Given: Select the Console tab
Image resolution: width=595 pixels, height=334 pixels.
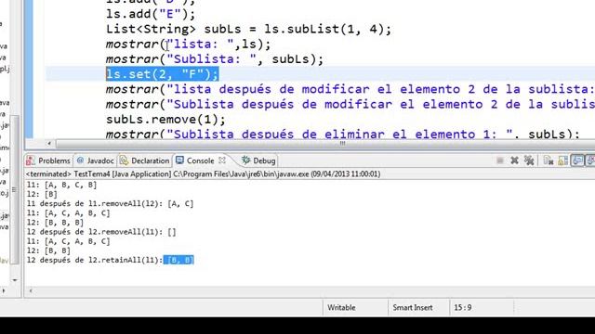Looking at the screenshot, I should [200, 161].
